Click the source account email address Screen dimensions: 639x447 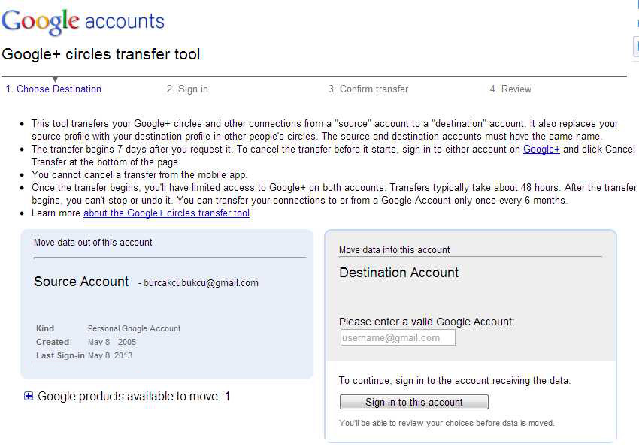pyautogui.click(x=201, y=283)
